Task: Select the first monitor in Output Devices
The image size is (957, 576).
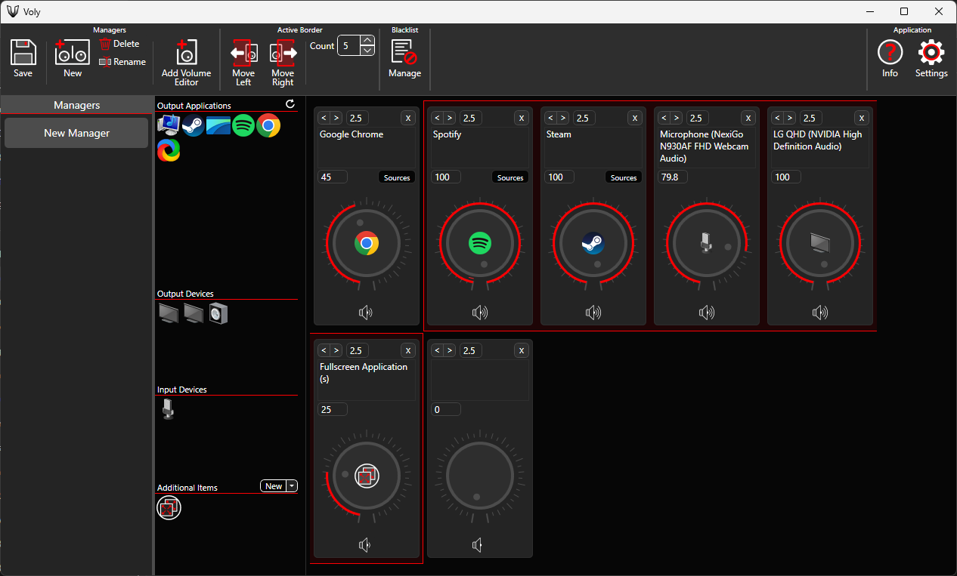Action: [169, 313]
